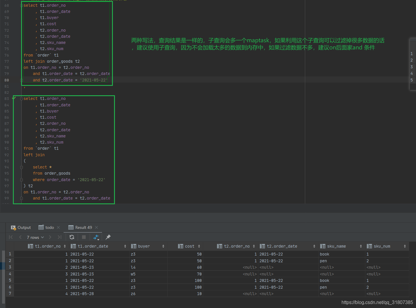Image resolution: width=416 pixels, height=308 pixels.
Task: Pin the Result 49 tab
Action: click(108, 237)
